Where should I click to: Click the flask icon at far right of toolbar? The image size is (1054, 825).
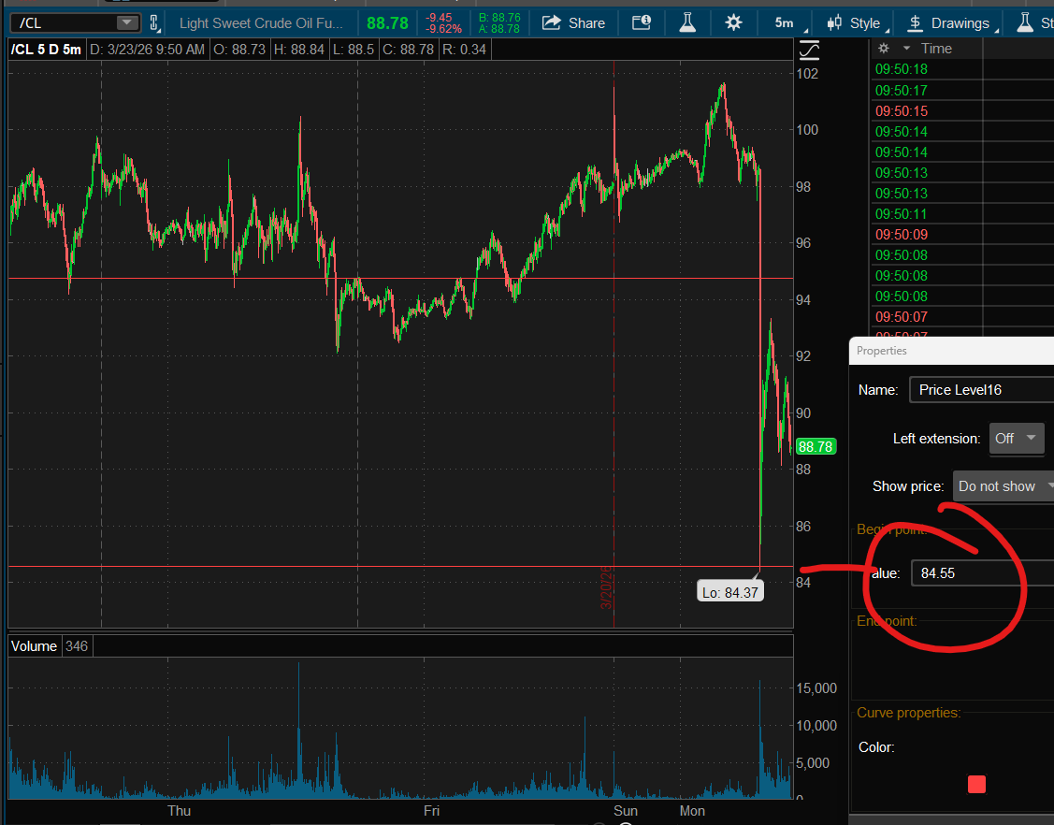pyautogui.click(x=1024, y=22)
